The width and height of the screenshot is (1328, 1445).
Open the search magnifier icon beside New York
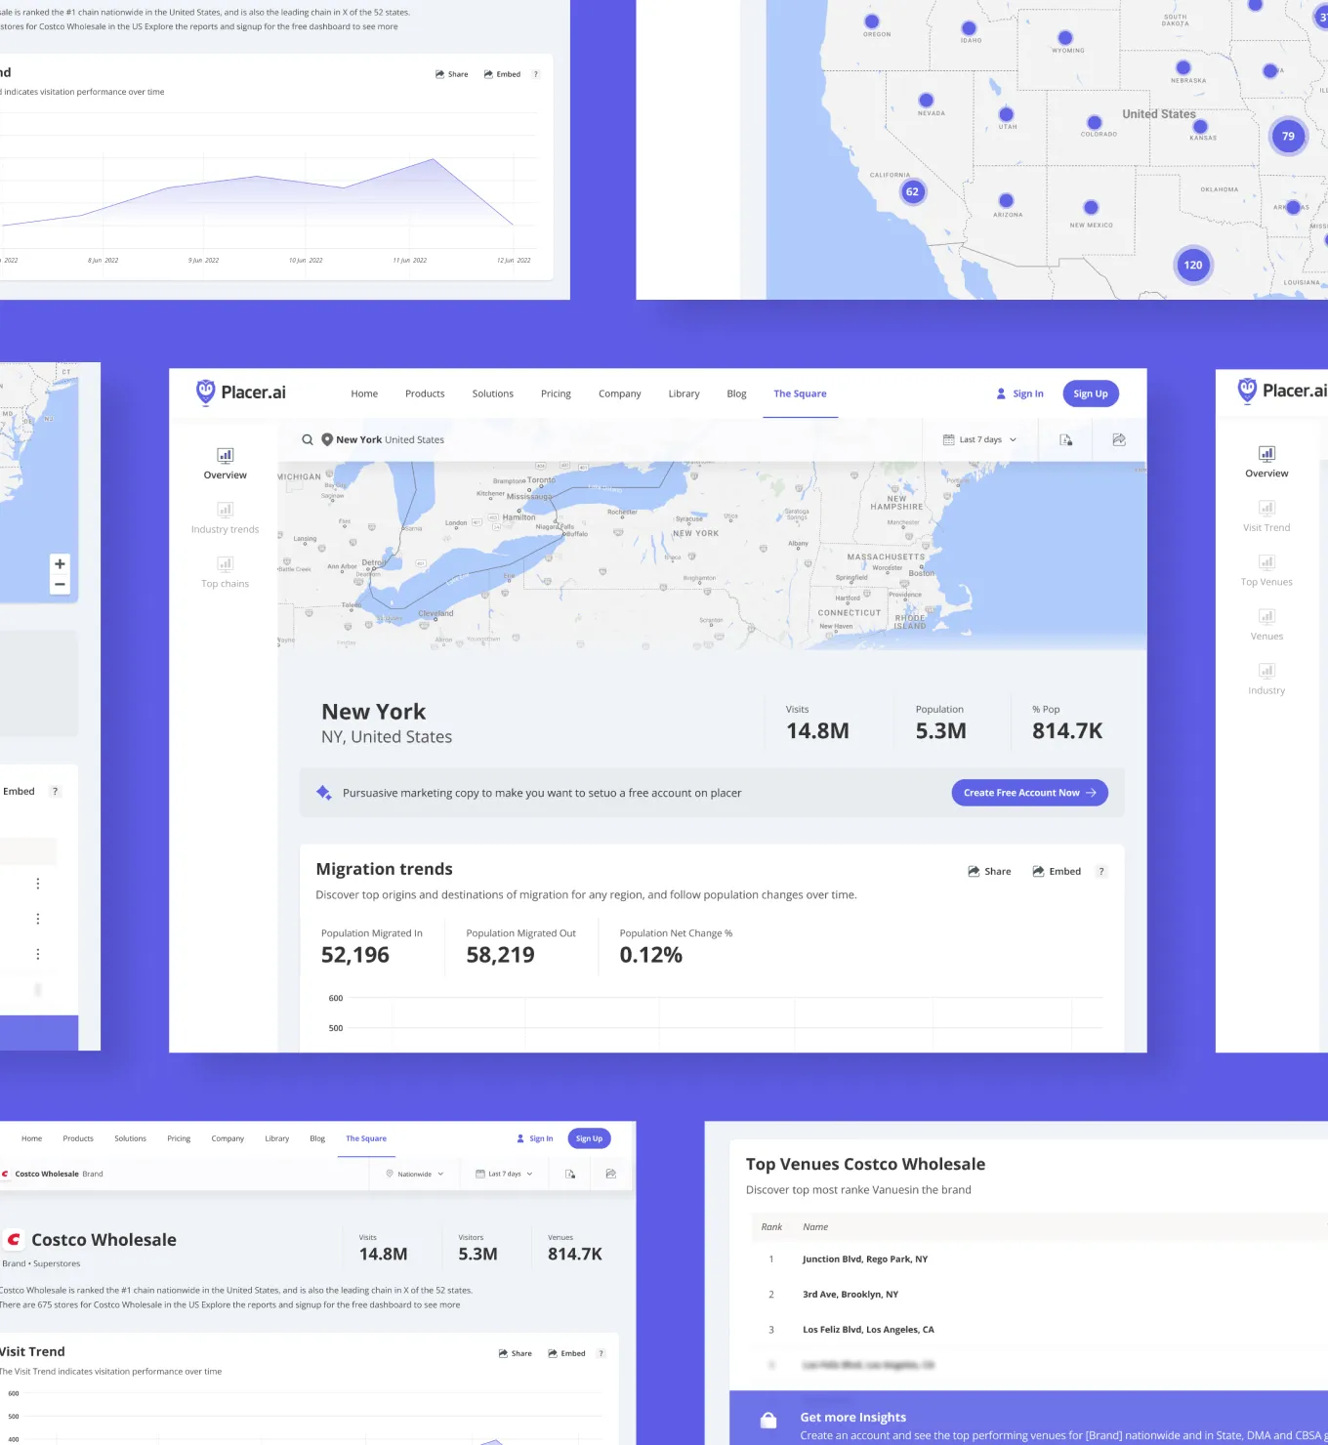pos(308,440)
